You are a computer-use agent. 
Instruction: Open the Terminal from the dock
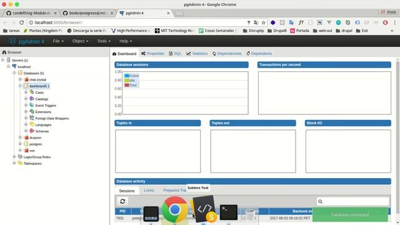(229, 212)
